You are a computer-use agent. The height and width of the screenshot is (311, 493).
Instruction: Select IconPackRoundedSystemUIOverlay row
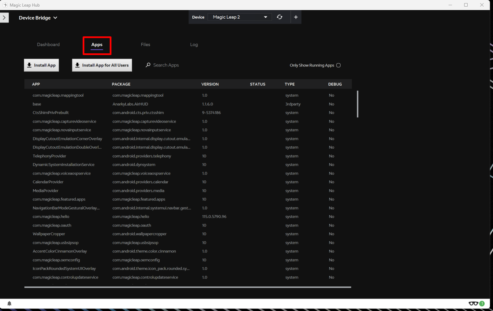(x=188, y=268)
